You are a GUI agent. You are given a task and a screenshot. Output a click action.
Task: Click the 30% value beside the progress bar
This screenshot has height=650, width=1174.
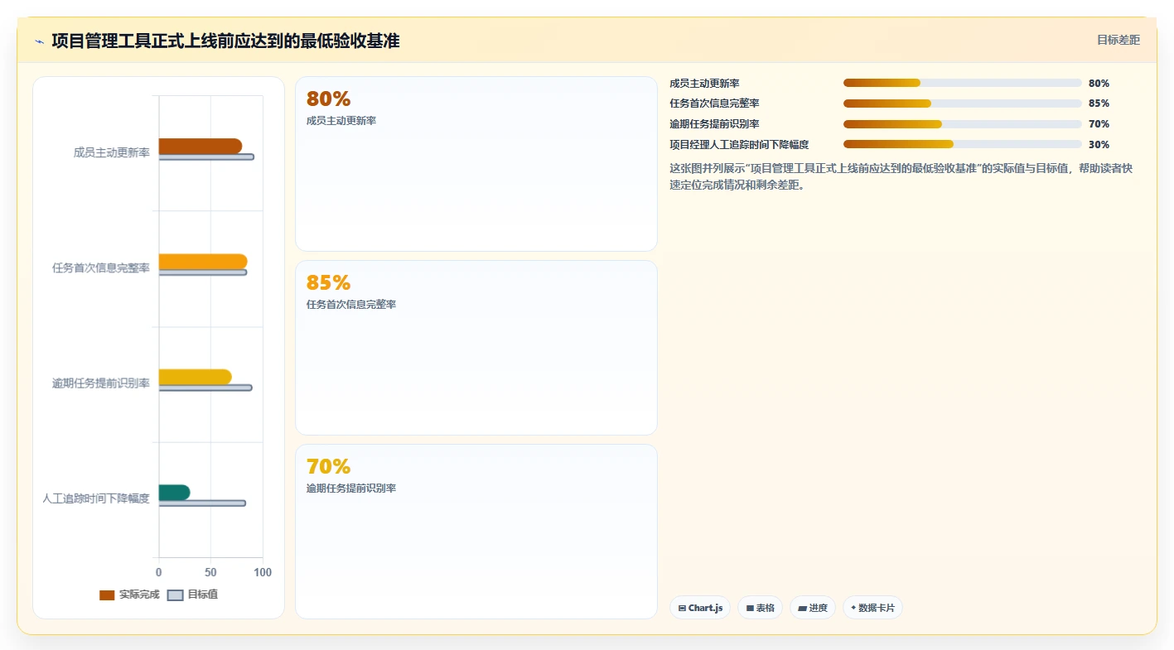tap(1099, 144)
